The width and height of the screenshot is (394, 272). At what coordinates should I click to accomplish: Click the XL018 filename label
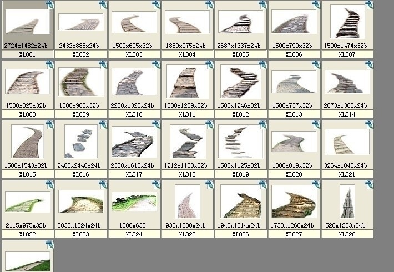pos(187,174)
